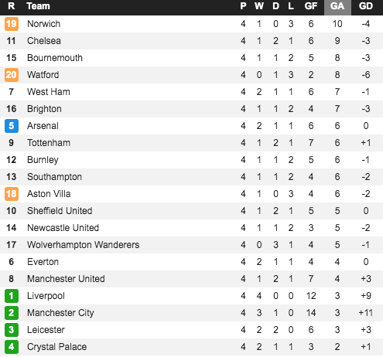The width and height of the screenshot is (383, 357).
Task: Click the W wins column header
Action: 259,7
